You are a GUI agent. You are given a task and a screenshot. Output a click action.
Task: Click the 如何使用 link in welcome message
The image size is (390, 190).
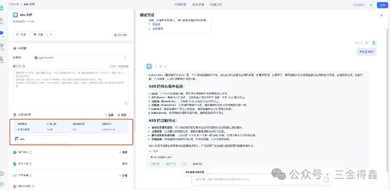coord(158,29)
